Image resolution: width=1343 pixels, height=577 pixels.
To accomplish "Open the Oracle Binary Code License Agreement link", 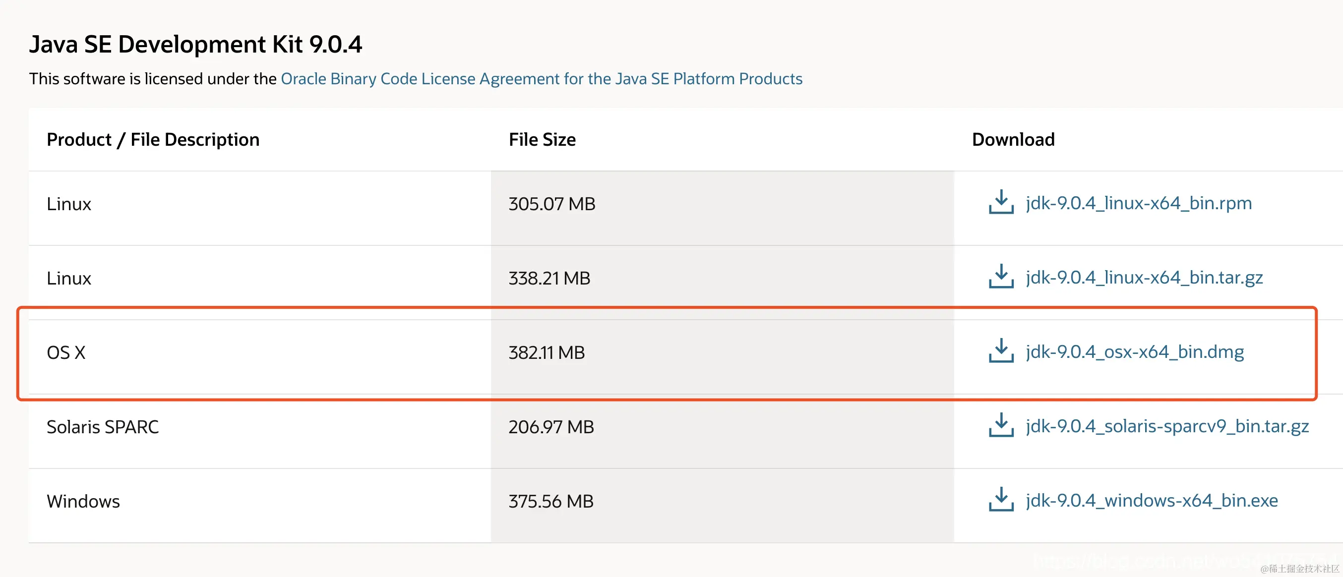I will 541,79.
